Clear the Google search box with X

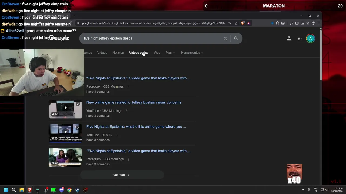[225, 39]
